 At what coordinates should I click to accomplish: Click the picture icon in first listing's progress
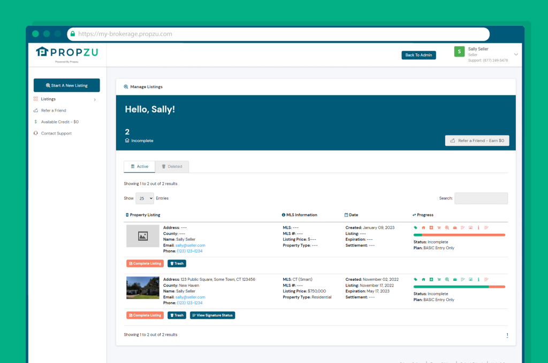pos(470,227)
